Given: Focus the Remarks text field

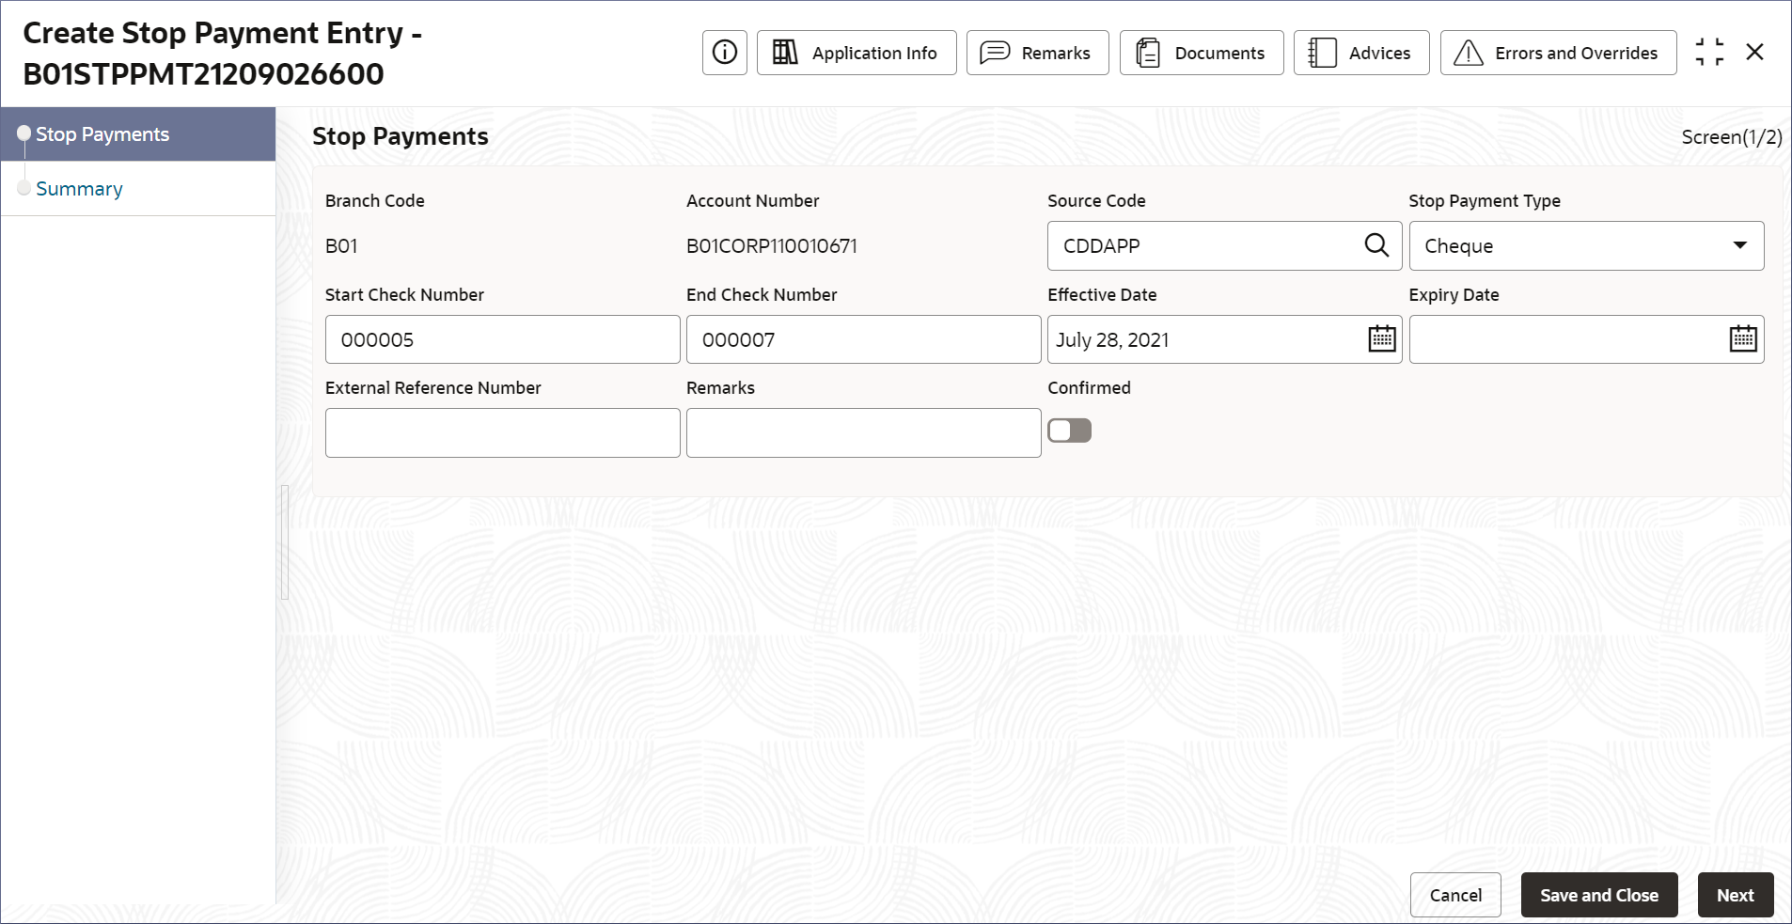Looking at the screenshot, I should coord(863,432).
